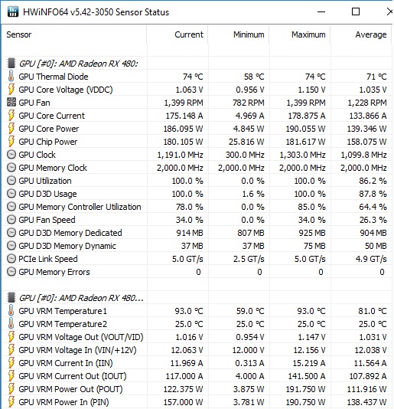
Task: Click the lightning icon for GPU Core Current
Action: 11,116
